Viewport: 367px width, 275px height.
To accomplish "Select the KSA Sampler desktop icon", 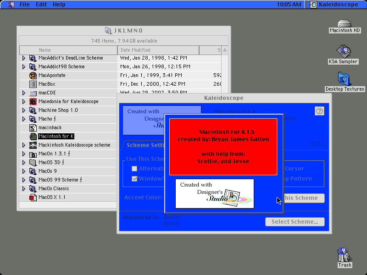I will click(x=343, y=51).
